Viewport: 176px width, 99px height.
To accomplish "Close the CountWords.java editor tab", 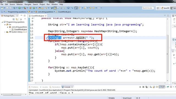I will point(46,16).
